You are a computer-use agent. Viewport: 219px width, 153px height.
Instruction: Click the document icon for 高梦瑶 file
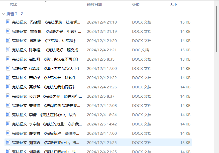click(x=8, y=87)
